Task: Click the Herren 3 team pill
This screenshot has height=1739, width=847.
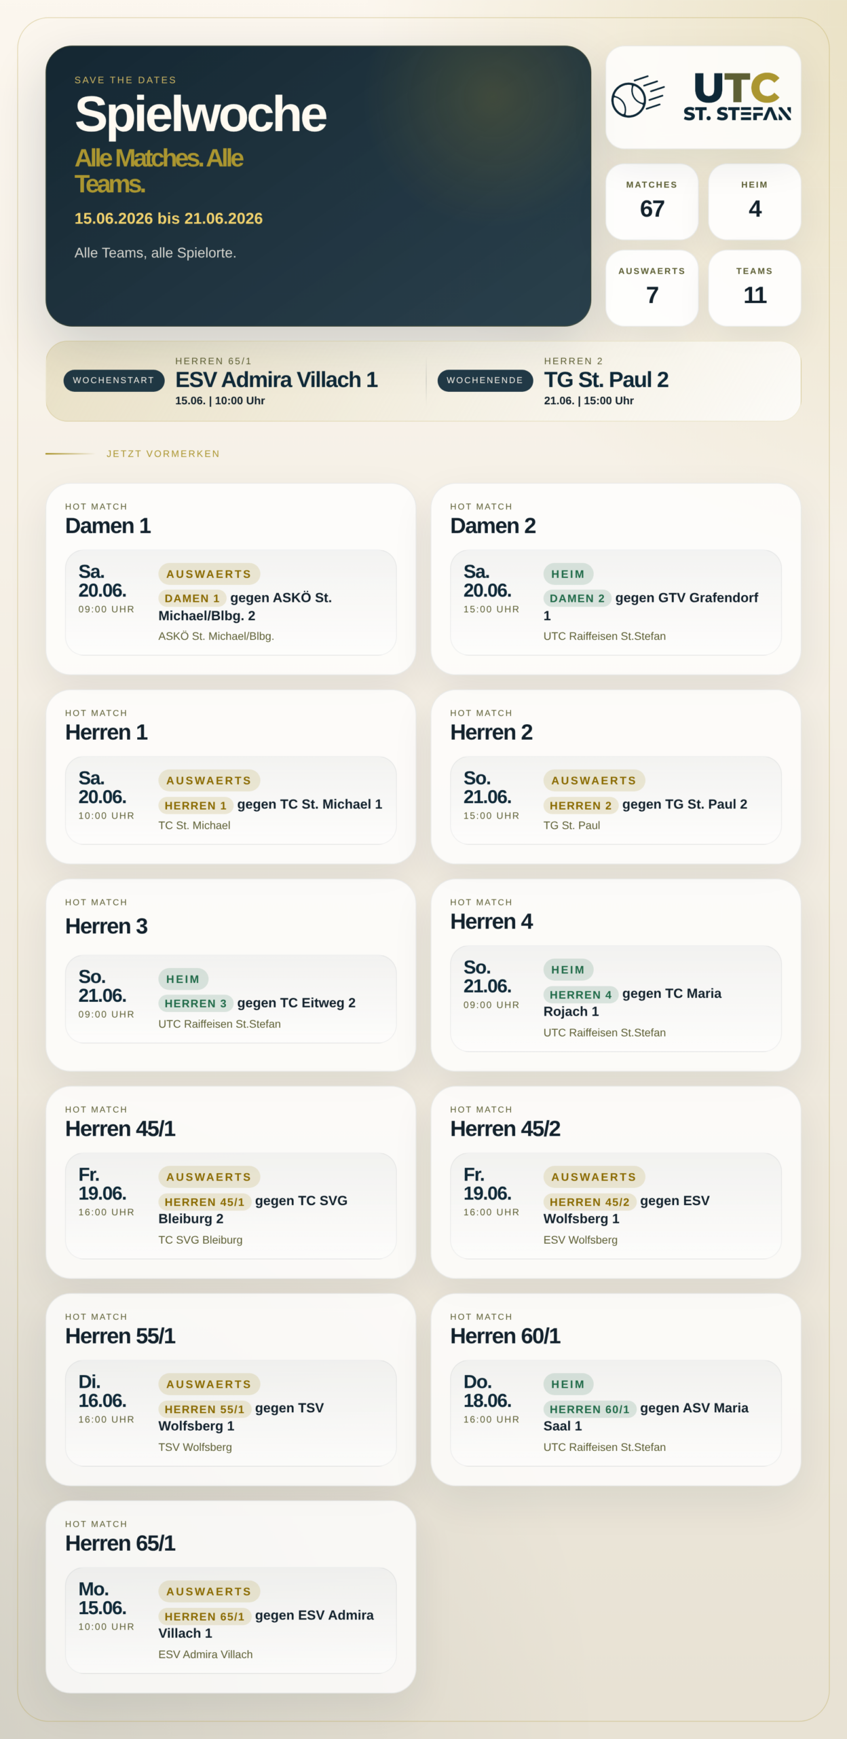Action: point(195,1003)
